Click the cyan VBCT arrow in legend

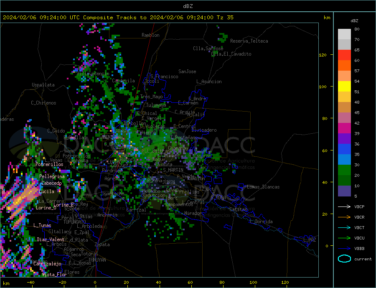345,227
